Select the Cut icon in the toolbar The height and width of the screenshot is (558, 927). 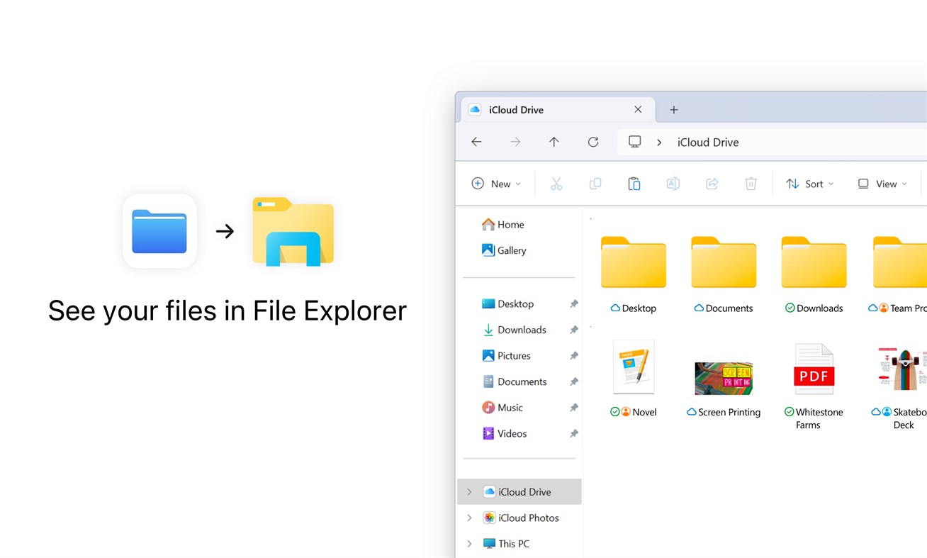tap(556, 183)
